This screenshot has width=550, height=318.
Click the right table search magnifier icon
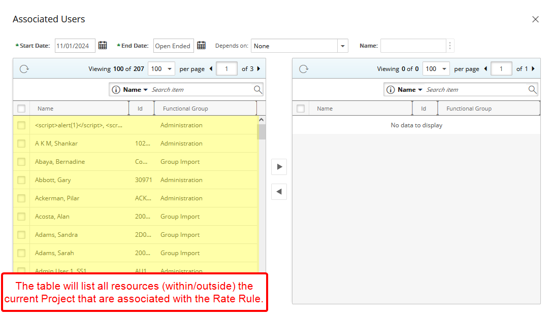pos(532,90)
